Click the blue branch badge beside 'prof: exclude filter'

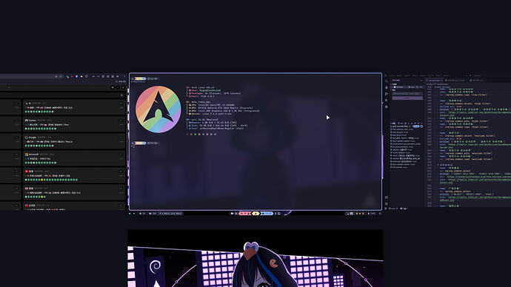point(416,126)
